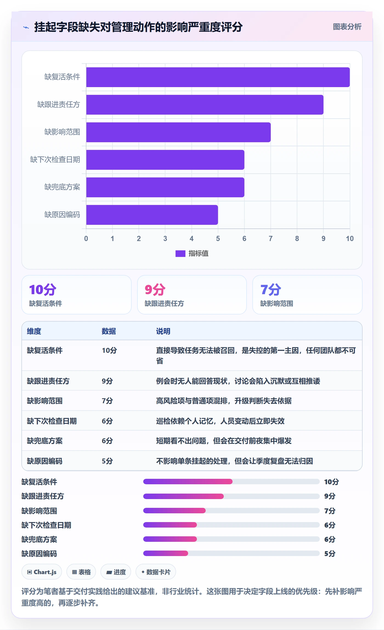This screenshot has height=630, width=384.
Task: Click the 缺影响范围 progress bar
Action: click(x=231, y=511)
